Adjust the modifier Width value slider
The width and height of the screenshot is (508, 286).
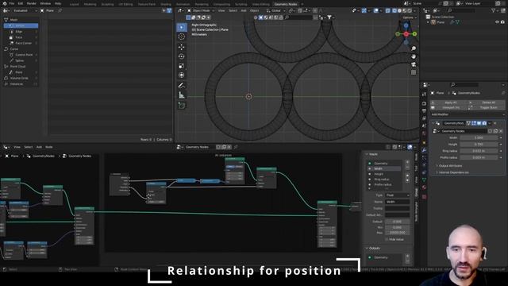pos(479,137)
